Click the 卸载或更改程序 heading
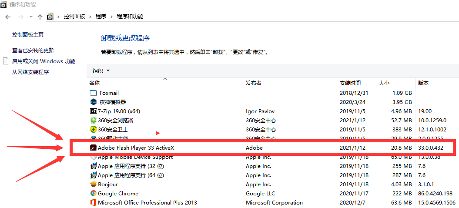Image resolution: width=459 pixels, height=208 pixels. point(125,38)
